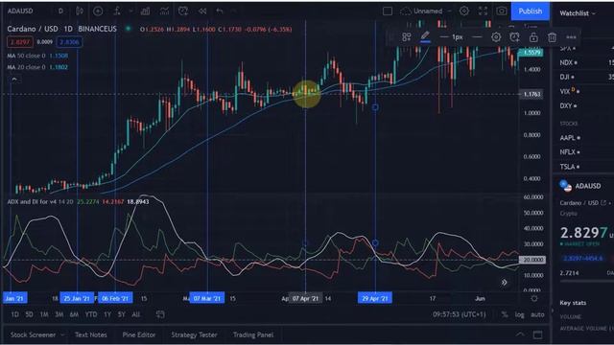614x345 pixels.
Task: Delete the drawing with the trash icon
Action: coord(553,37)
